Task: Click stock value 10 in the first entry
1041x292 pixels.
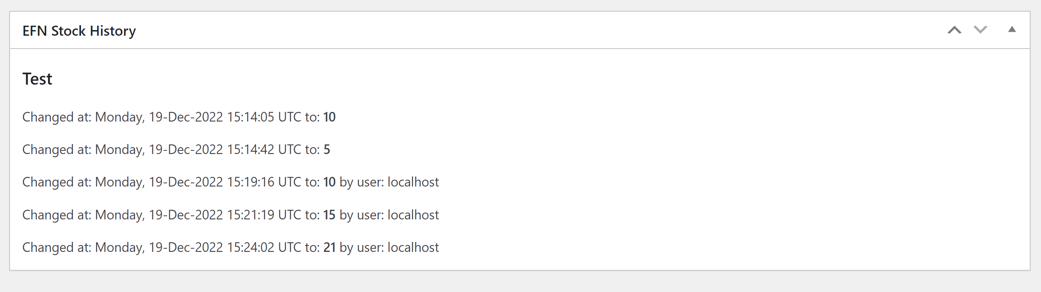Action: [329, 117]
